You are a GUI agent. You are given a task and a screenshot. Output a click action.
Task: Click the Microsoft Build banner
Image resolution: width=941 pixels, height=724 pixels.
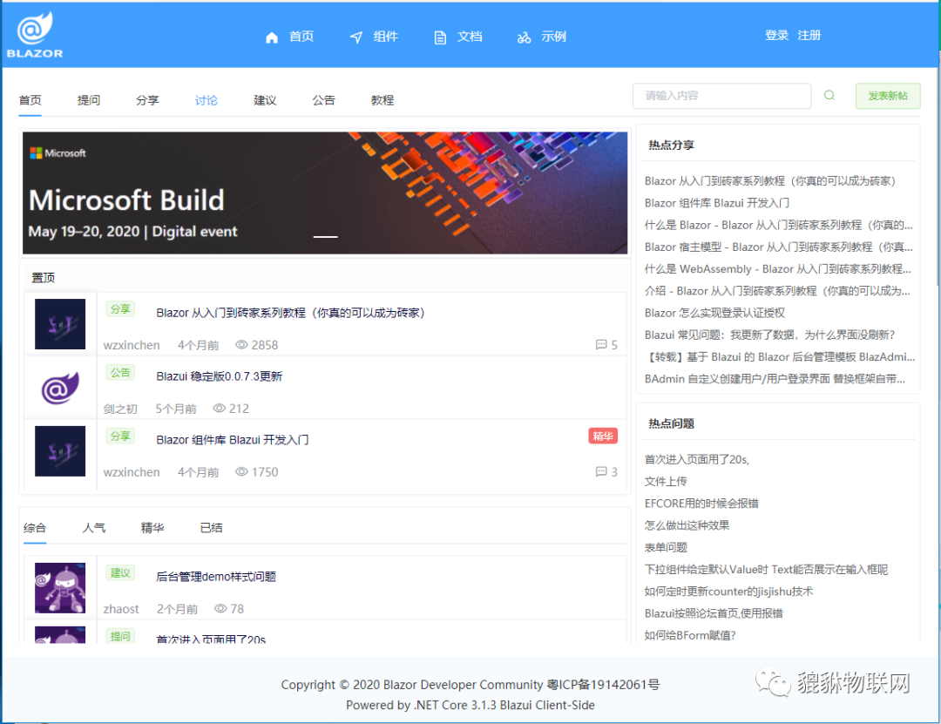coord(325,193)
